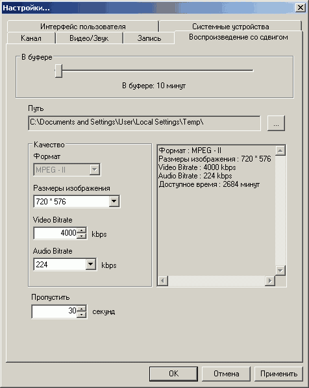
Task: Click the 'Audio Bitrate : 224 kbps' info line
Action: (195, 176)
